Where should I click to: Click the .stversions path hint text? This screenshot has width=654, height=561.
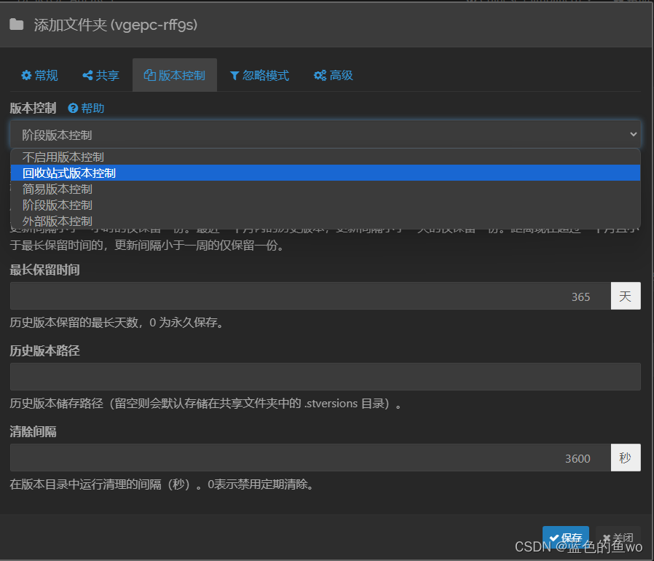tap(205, 404)
